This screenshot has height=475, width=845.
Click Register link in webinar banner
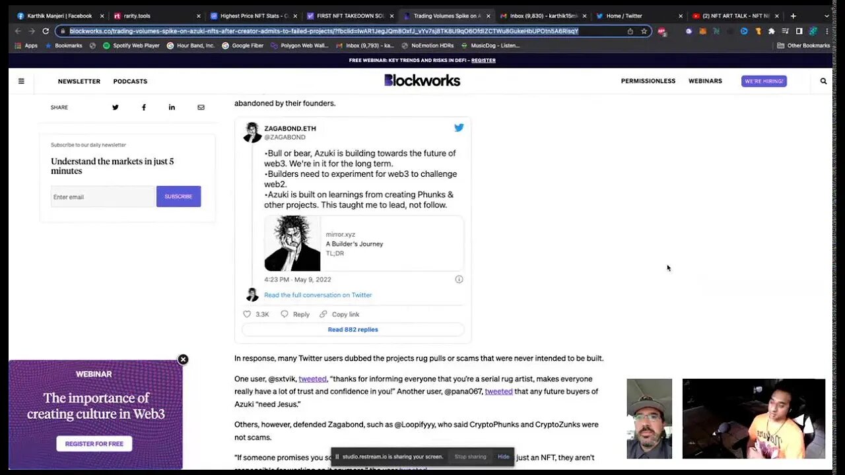point(483,60)
